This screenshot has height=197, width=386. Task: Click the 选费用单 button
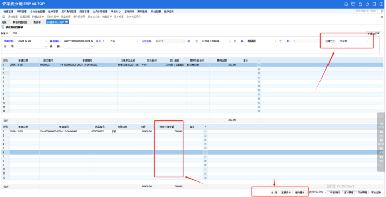[286, 192]
